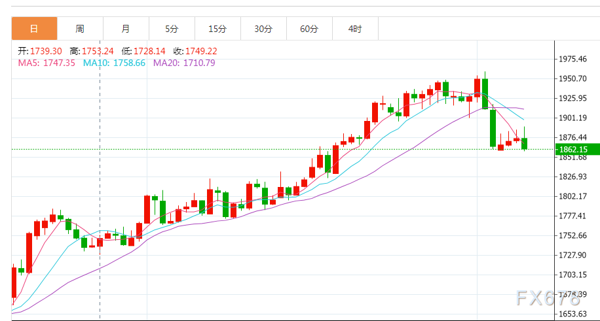Open the 月 monthly chart tab
The height and width of the screenshot is (321, 600).
click(x=126, y=29)
